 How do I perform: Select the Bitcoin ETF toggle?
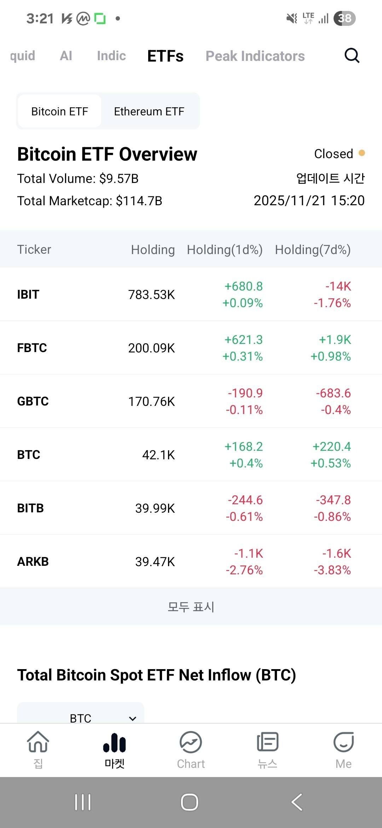point(59,111)
